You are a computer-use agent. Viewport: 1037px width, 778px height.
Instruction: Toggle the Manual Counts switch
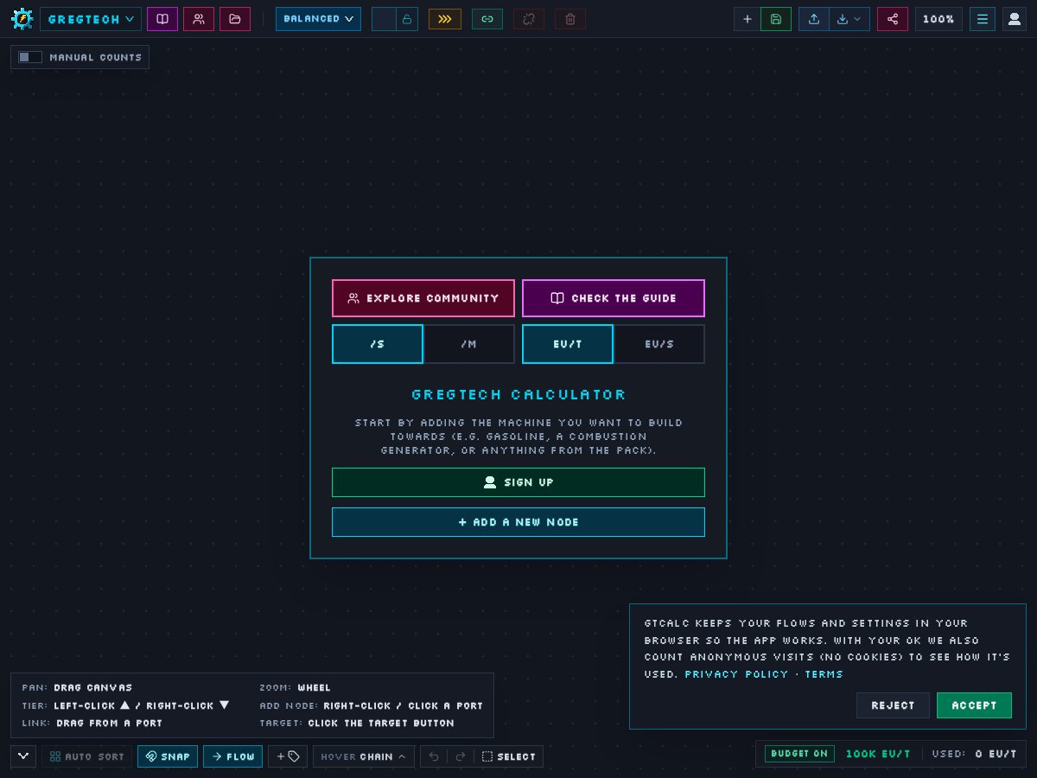click(x=30, y=57)
